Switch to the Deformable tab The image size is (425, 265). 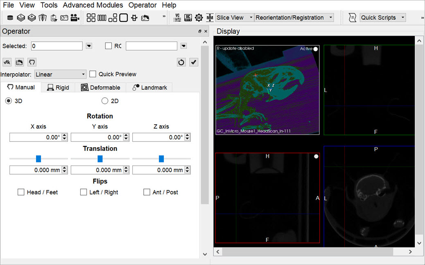(100, 88)
